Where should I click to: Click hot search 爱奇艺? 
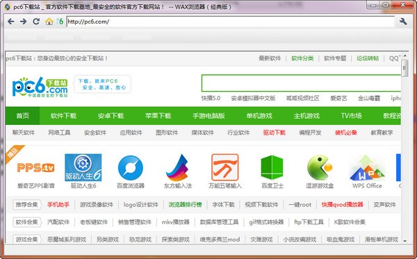338,99
